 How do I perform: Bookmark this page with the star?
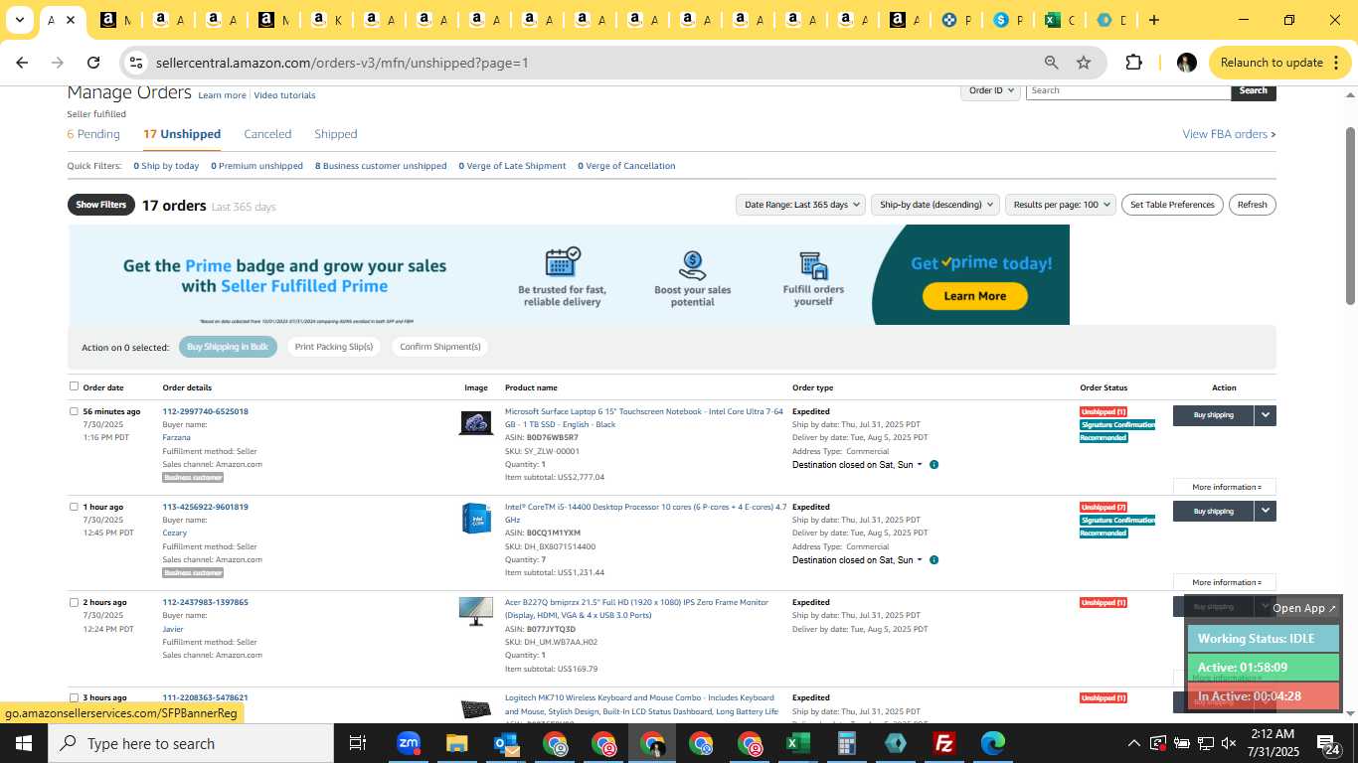[1084, 63]
